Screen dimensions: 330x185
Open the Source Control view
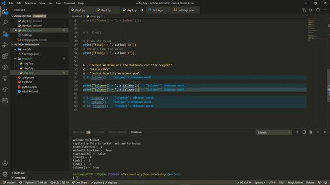[x=5, y=34]
